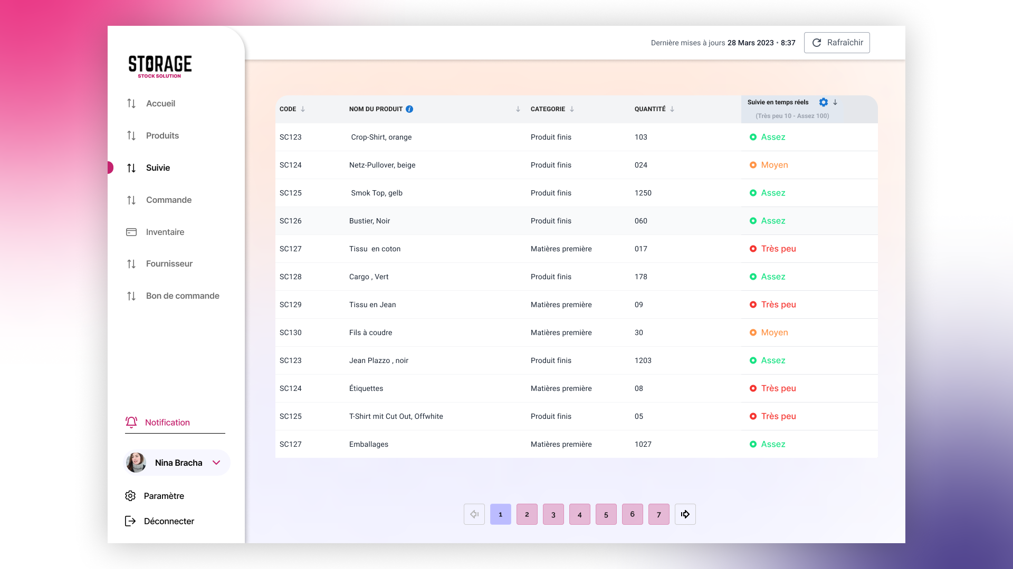The height and width of the screenshot is (569, 1013).
Task: Click the Suivie sidebar arrows icon
Action: (x=131, y=168)
